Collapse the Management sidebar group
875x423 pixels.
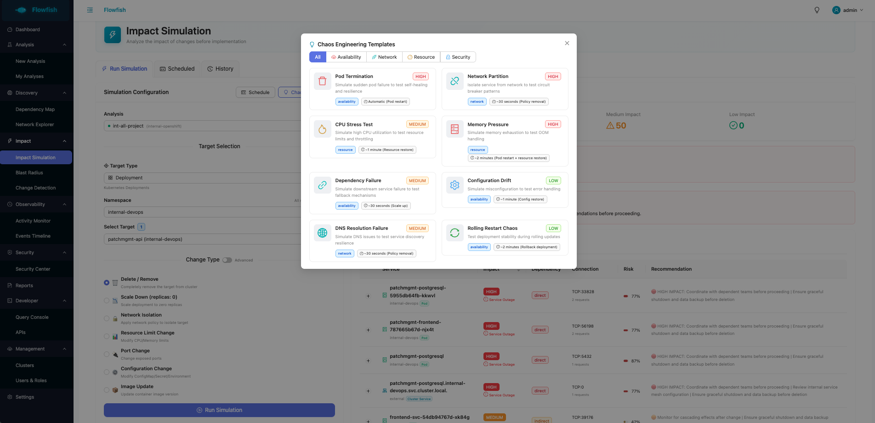click(x=64, y=349)
